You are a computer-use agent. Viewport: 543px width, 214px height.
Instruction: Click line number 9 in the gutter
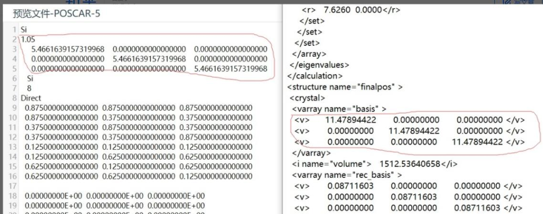(x=14, y=108)
